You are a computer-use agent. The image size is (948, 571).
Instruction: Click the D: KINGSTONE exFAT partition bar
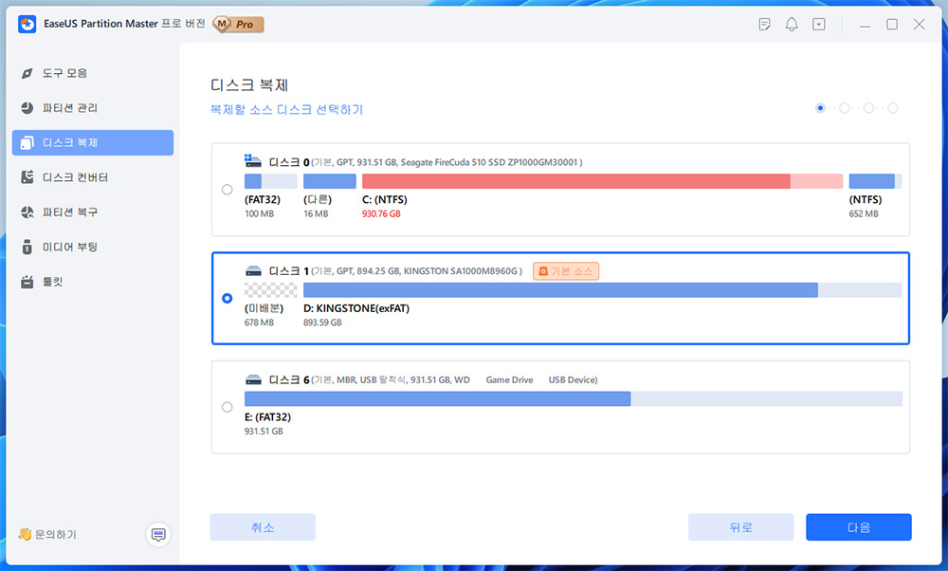[x=602, y=289]
